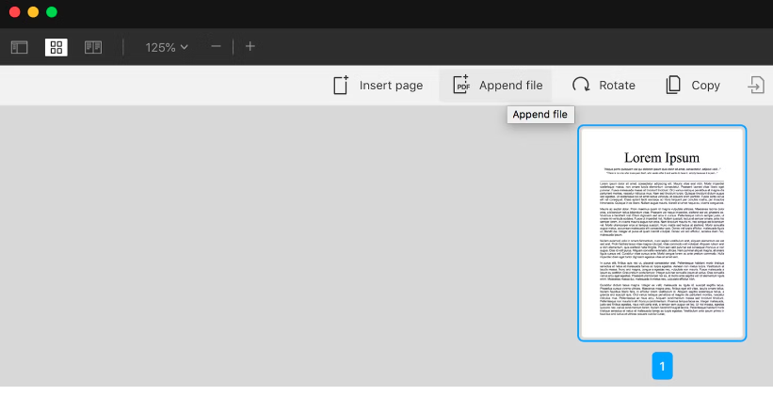Expand the chevron next to 125%

coord(185,47)
